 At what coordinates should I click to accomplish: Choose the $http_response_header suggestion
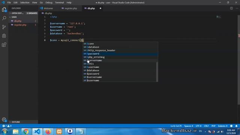pyautogui.click(x=120, y=50)
